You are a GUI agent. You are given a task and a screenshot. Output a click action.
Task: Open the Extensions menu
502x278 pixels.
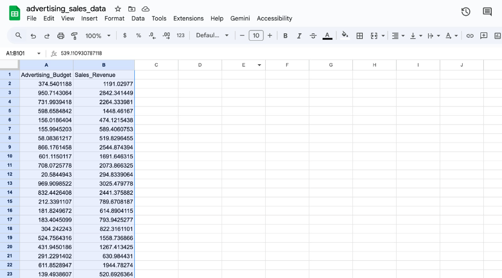point(188,19)
